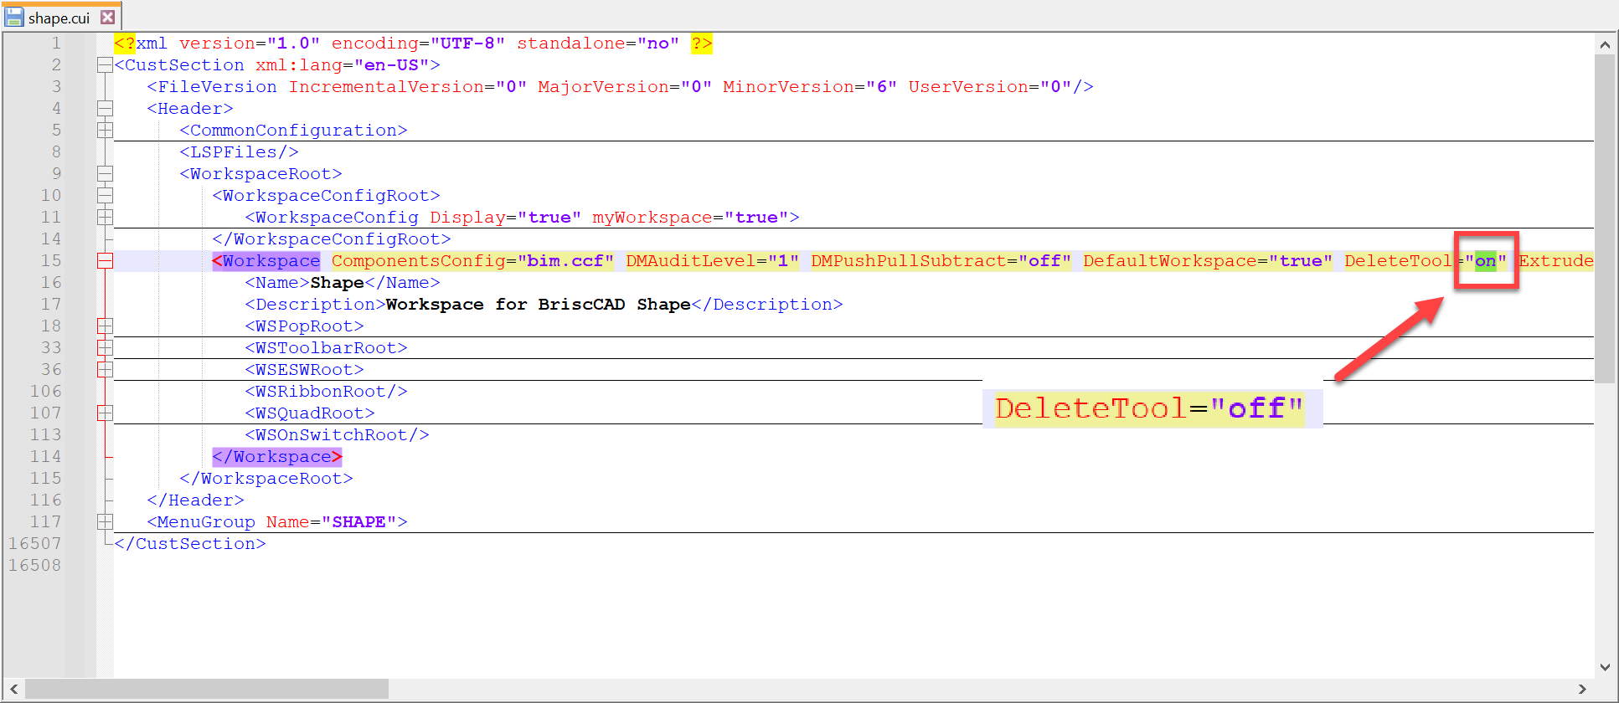Image resolution: width=1619 pixels, height=703 pixels.
Task: Click the WSOnSwitchRoot tag
Action: (337, 435)
